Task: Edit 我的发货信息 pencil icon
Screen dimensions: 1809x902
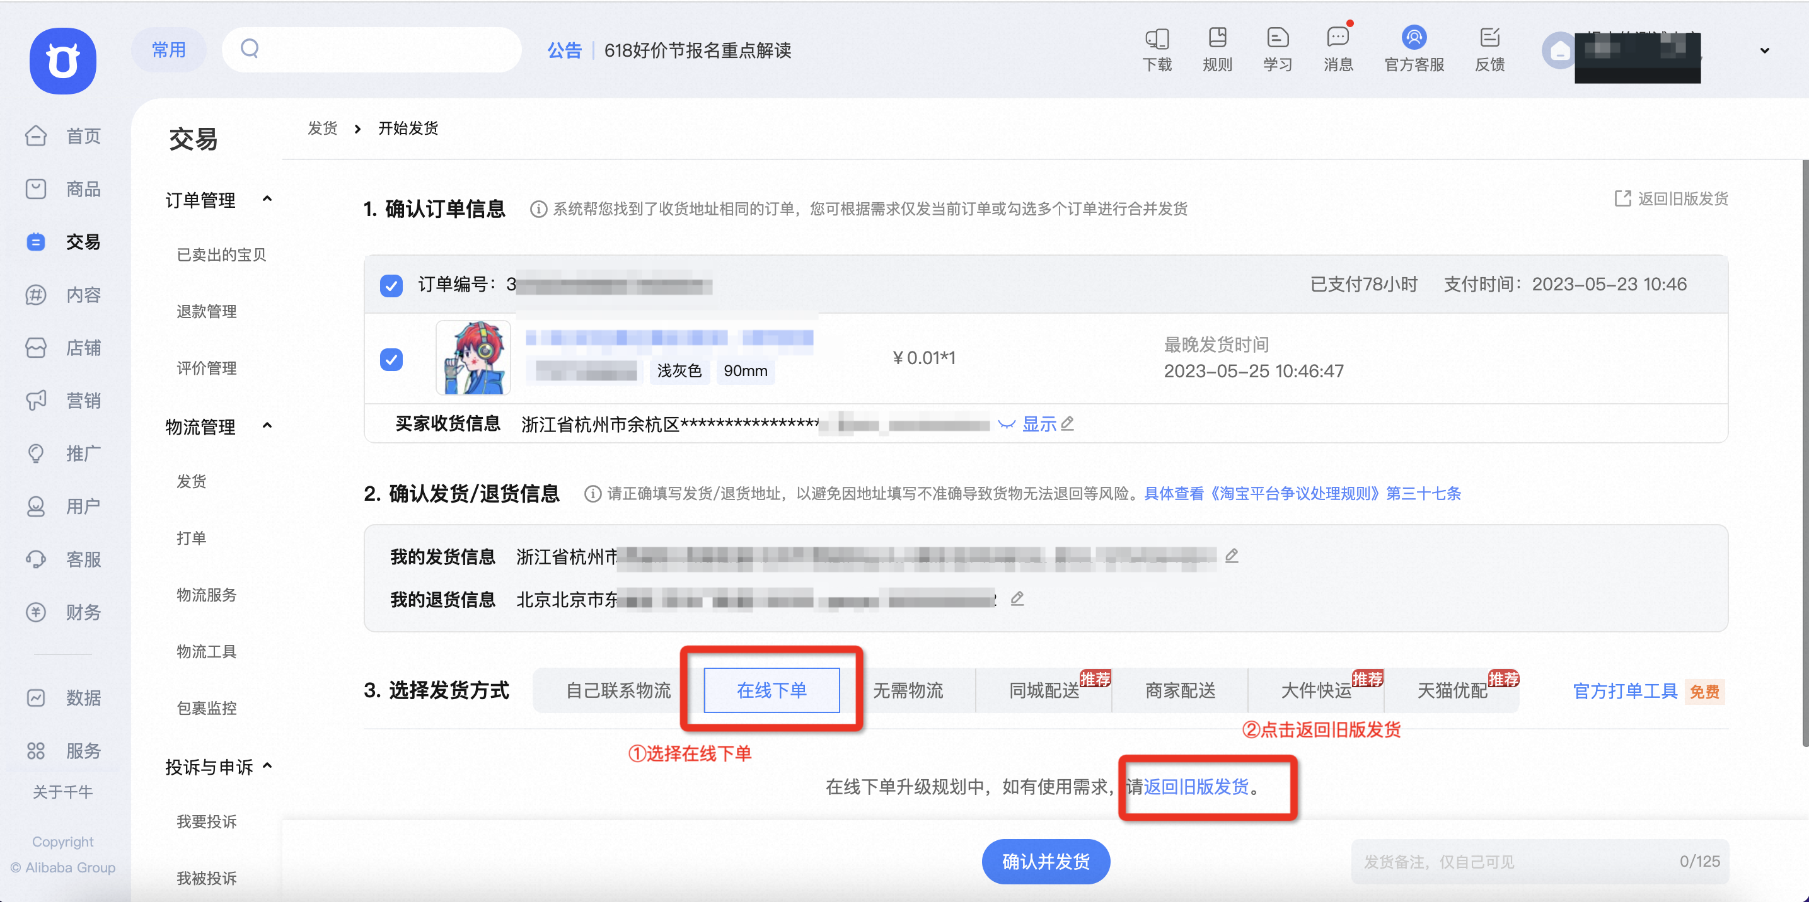Action: point(1232,556)
